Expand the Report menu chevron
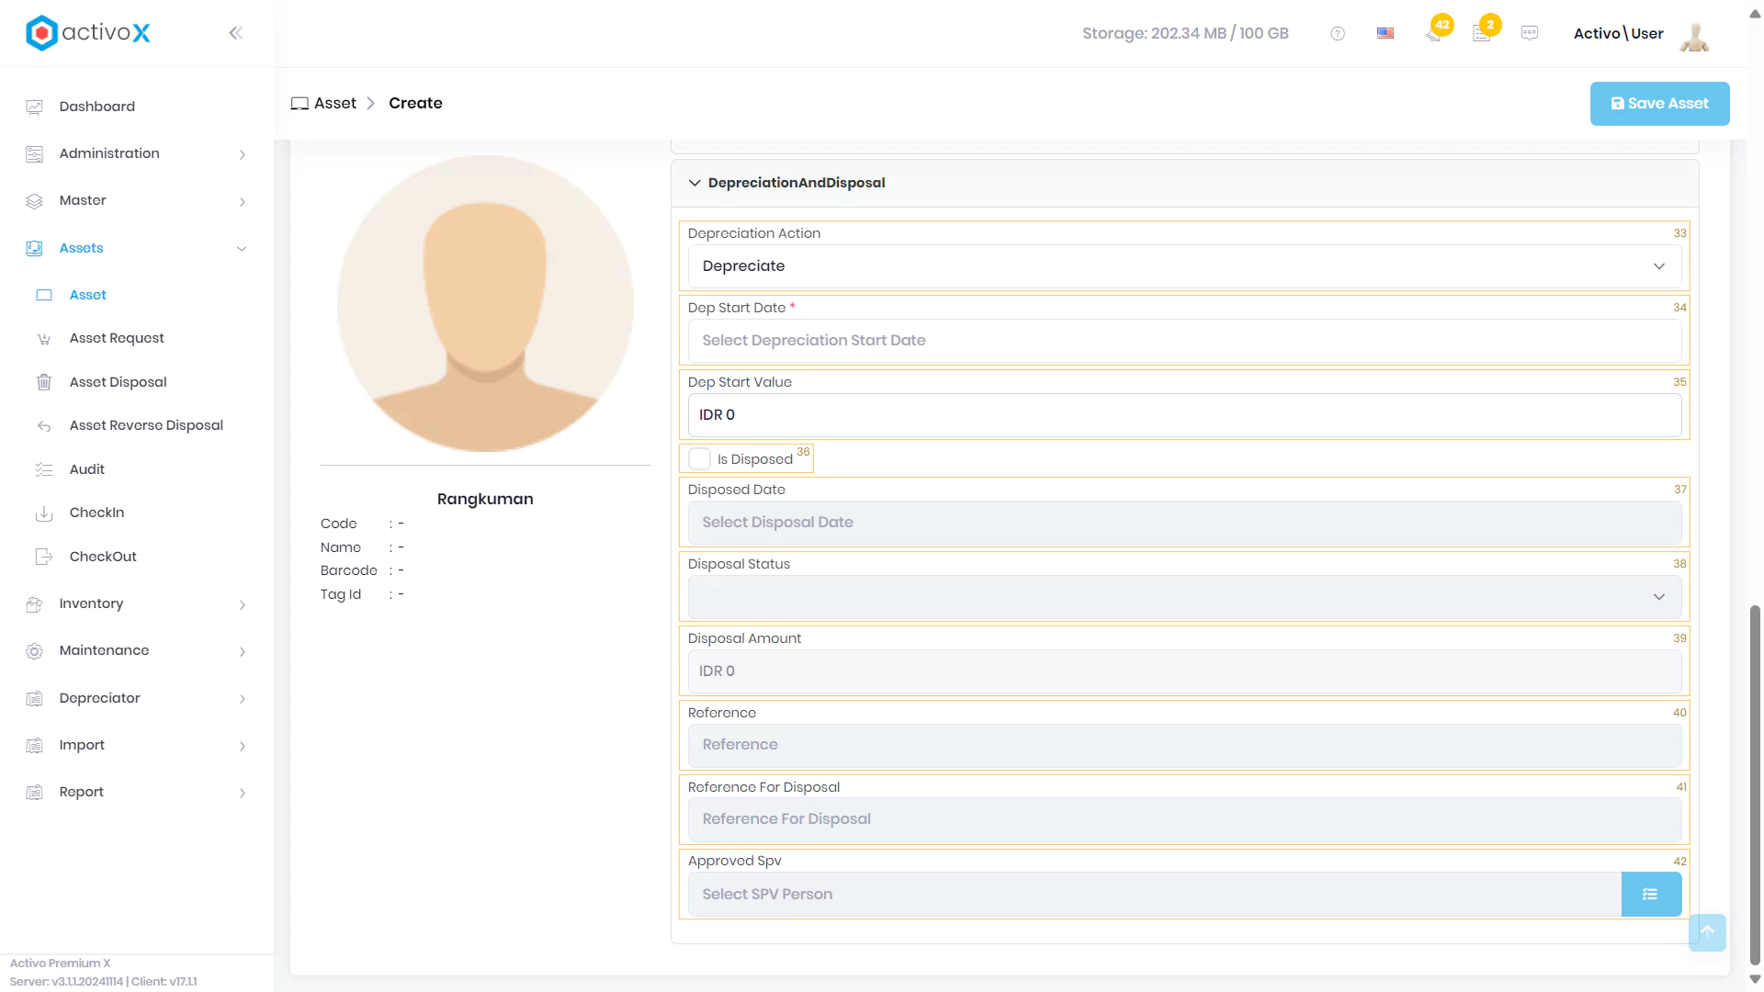1764x992 pixels. (242, 793)
